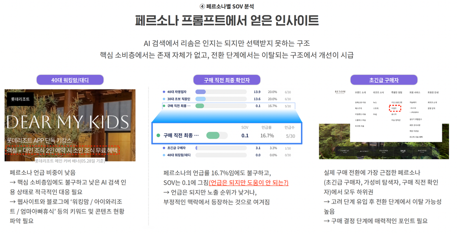Click the banner caption 롯데리조트 메인 커버 배너
This screenshot has height=234, width=458.
point(70,161)
